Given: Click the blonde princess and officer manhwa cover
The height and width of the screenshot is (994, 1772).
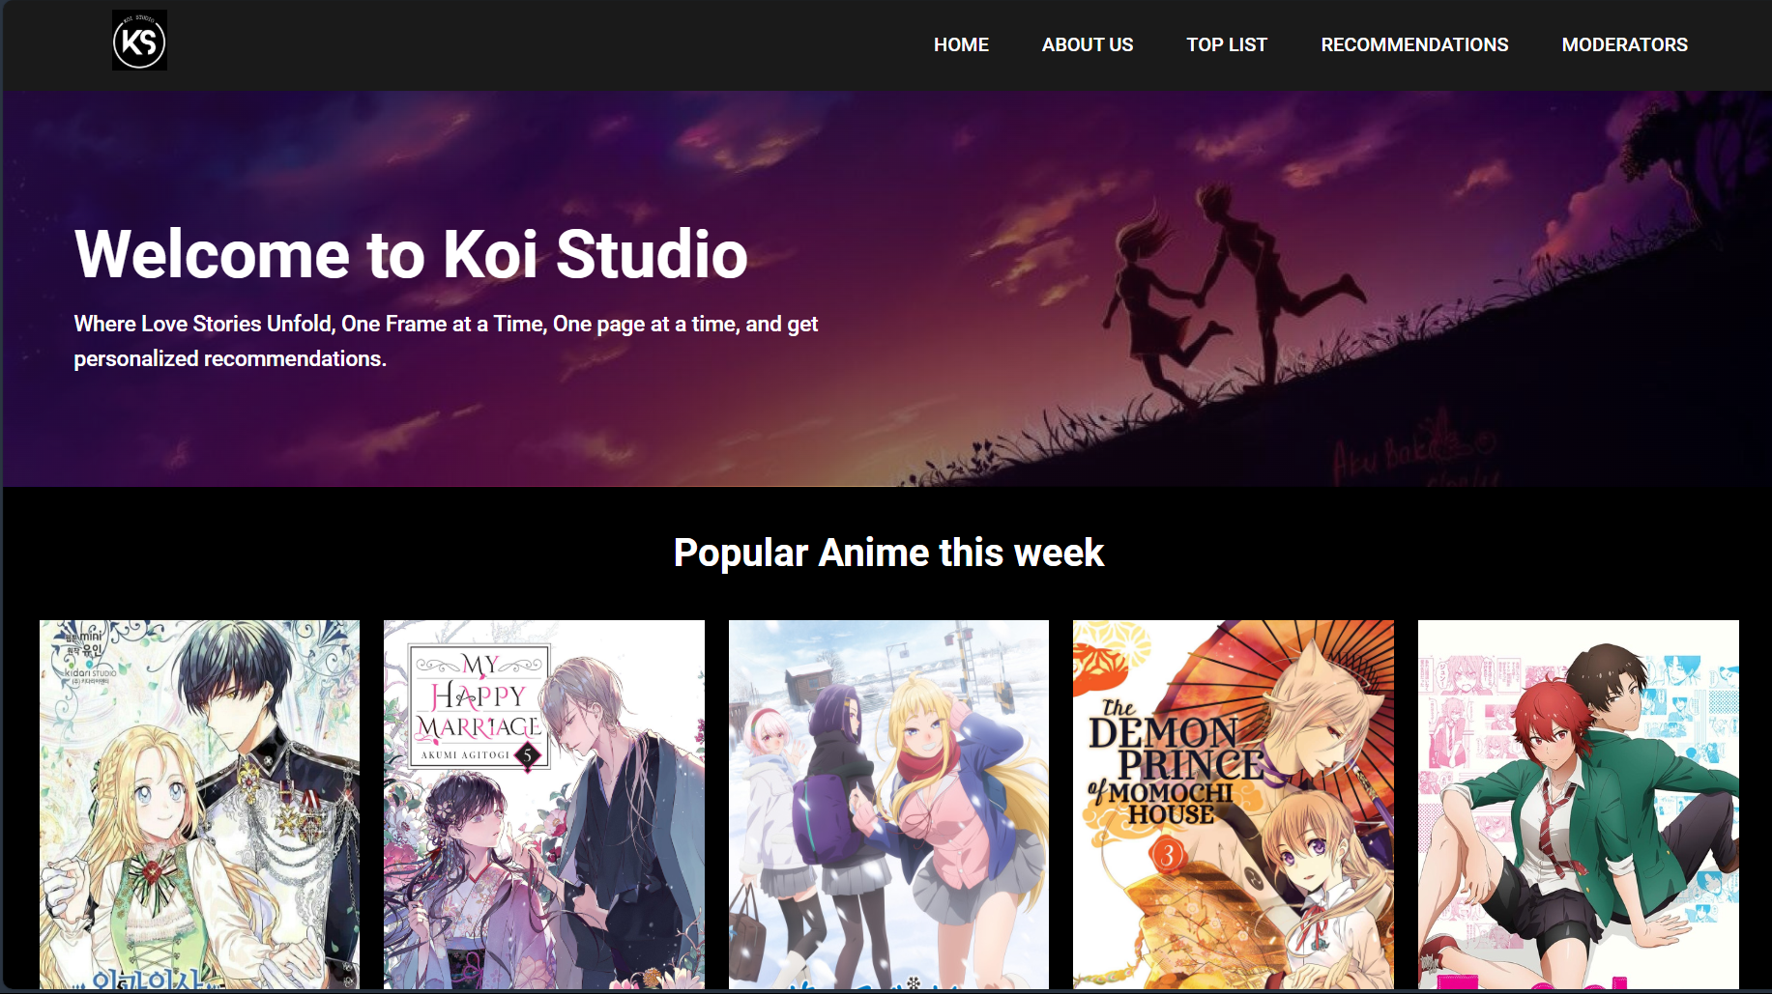Looking at the screenshot, I should 199,804.
